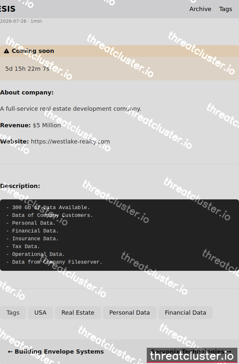Click the Coming soon heading
Image resolution: width=239 pixels, height=364 pixels.
pos(33,51)
